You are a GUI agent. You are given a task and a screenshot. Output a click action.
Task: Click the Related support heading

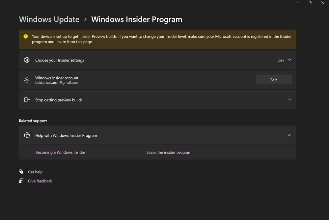click(x=33, y=121)
